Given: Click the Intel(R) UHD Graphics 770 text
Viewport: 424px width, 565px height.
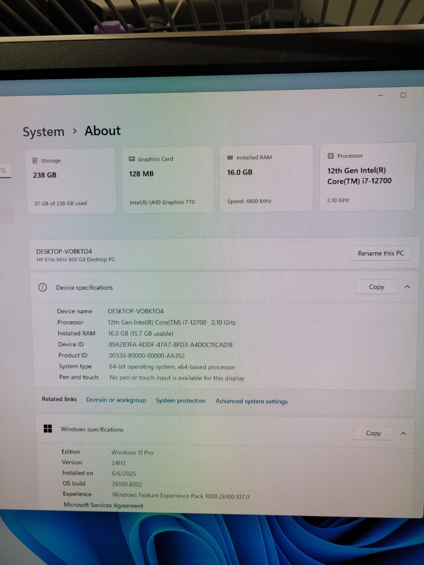Looking at the screenshot, I should [x=162, y=202].
